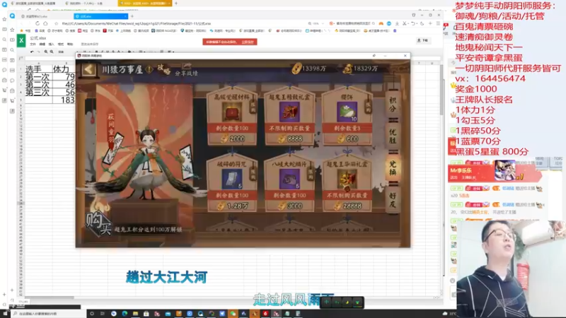Click the Mr李乐乐 gift banner in chat
566x318 pixels.
point(495,172)
